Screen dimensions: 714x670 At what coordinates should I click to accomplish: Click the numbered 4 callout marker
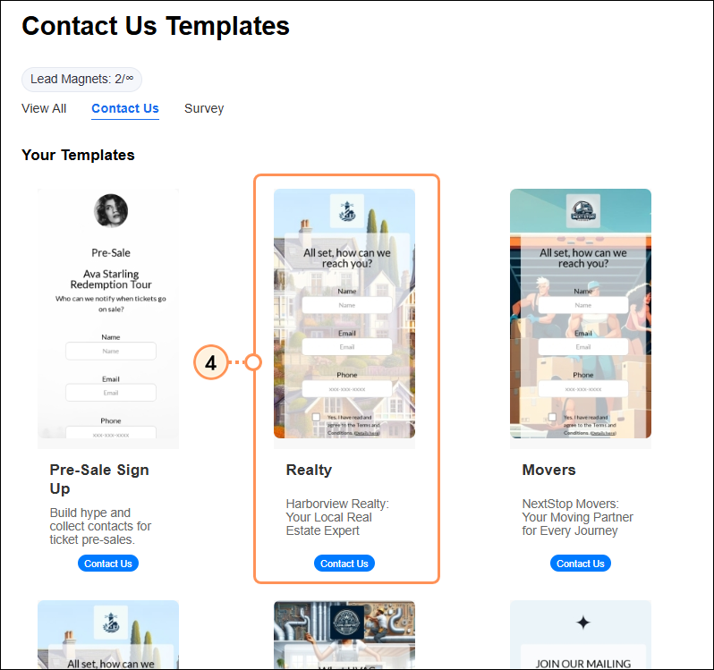click(x=210, y=363)
